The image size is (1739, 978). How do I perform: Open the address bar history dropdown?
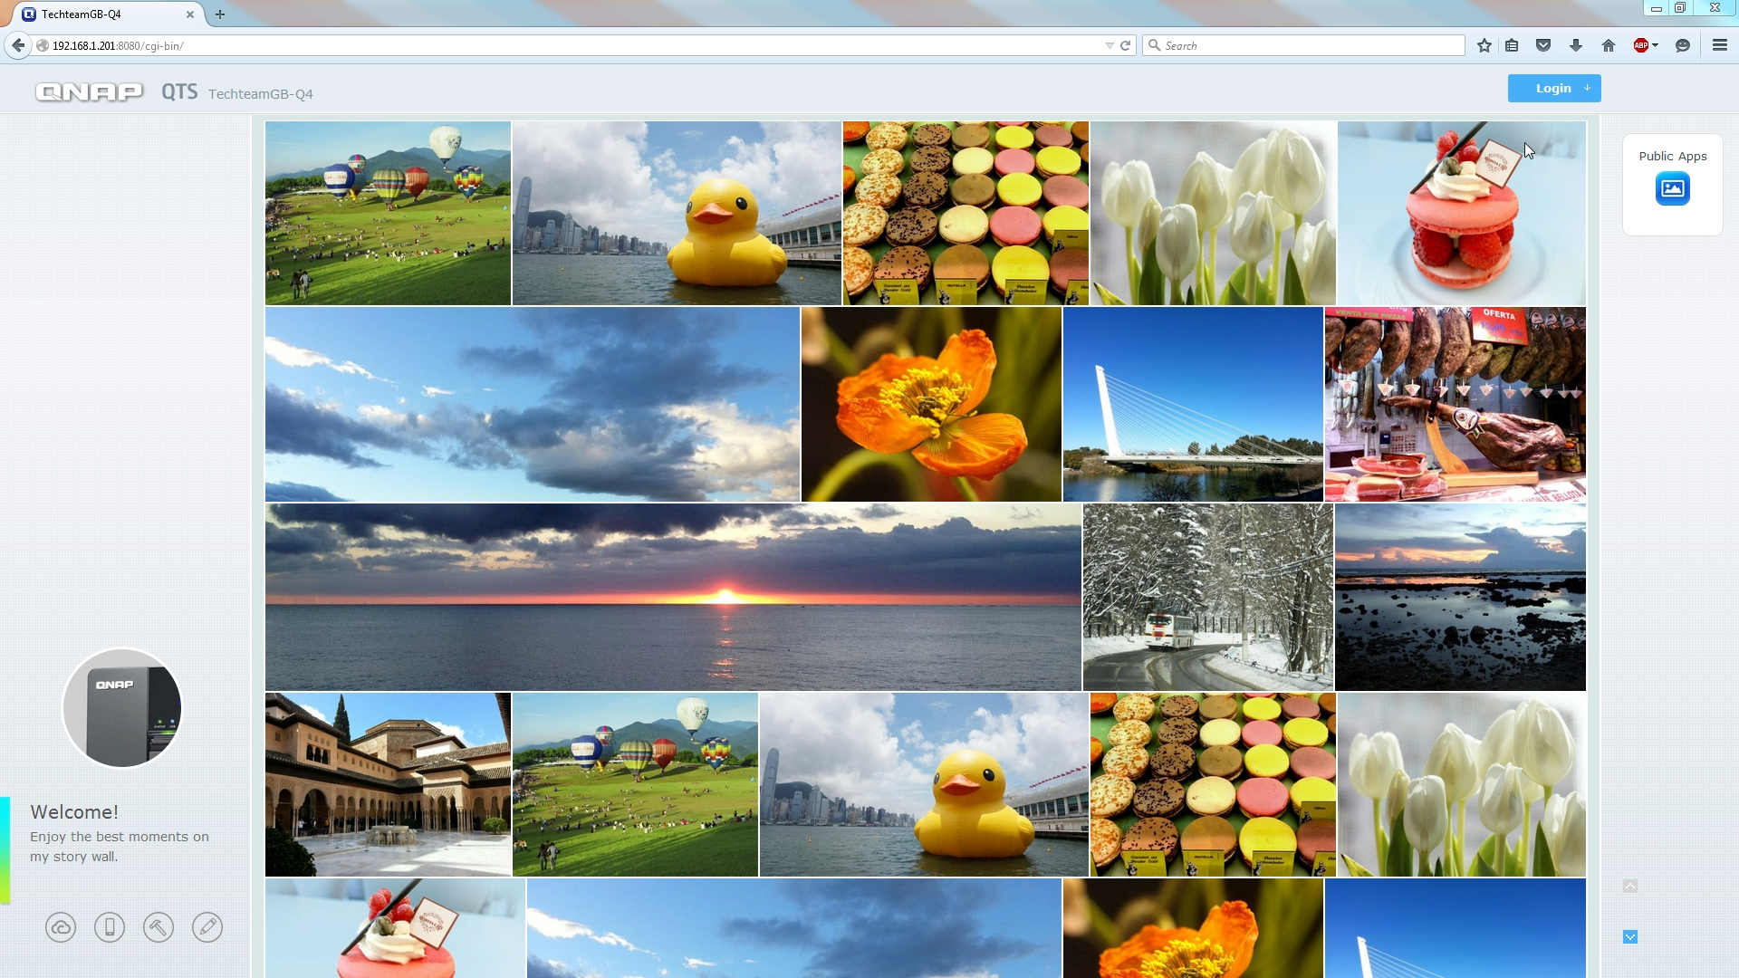[x=1109, y=45]
